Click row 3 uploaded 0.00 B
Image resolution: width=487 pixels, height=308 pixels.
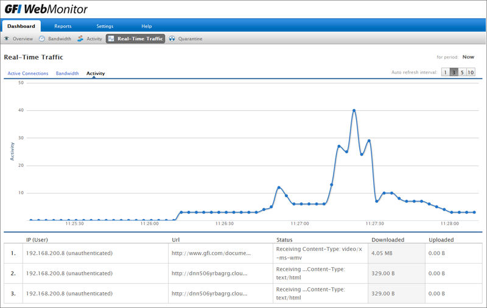[436, 293]
